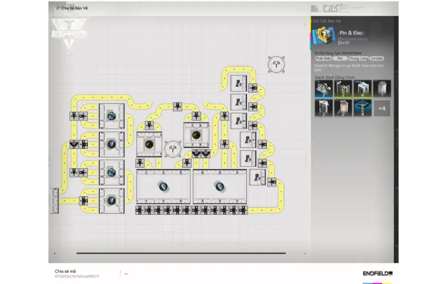
Task: Select the node right of top lightning generator
Action: coord(253,88)
